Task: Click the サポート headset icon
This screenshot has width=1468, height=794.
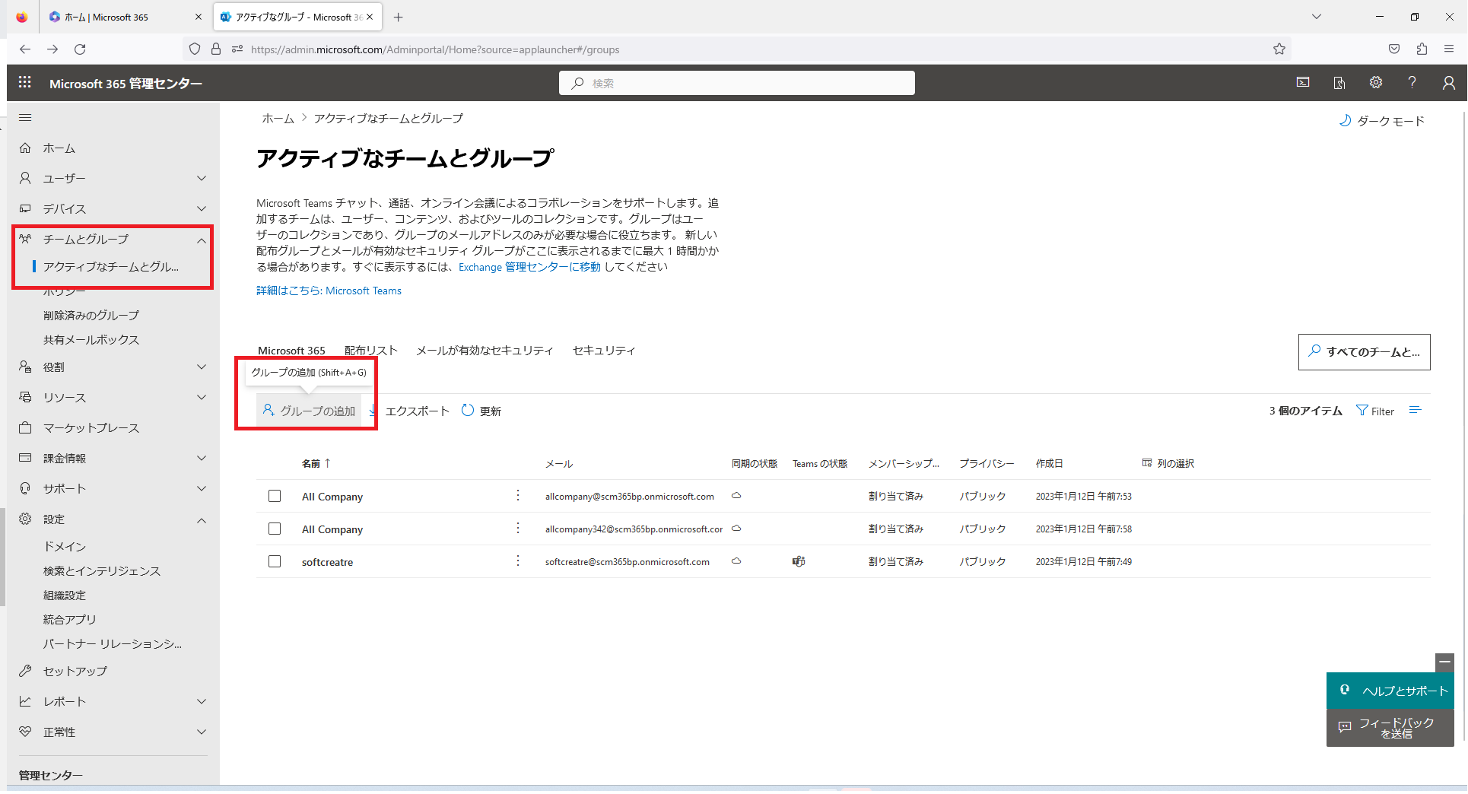Action: click(x=25, y=488)
